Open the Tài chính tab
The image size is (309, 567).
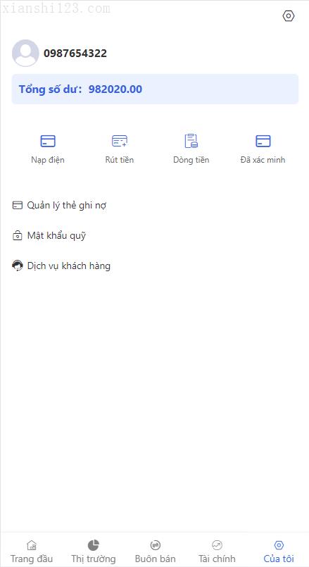tap(217, 551)
